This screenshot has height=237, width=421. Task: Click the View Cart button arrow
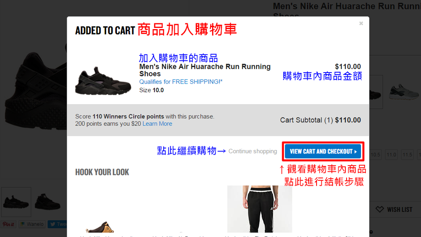coord(356,152)
